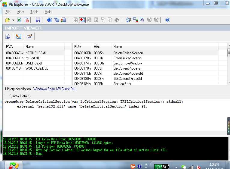Open the File menu
230x169 pixels.
coord(8,12)
